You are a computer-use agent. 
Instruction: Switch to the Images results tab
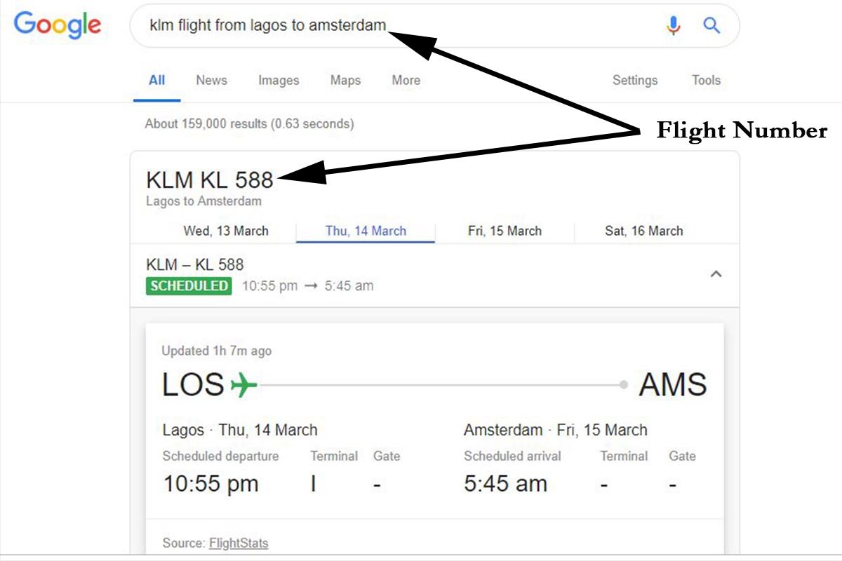[x=279, y=81]
